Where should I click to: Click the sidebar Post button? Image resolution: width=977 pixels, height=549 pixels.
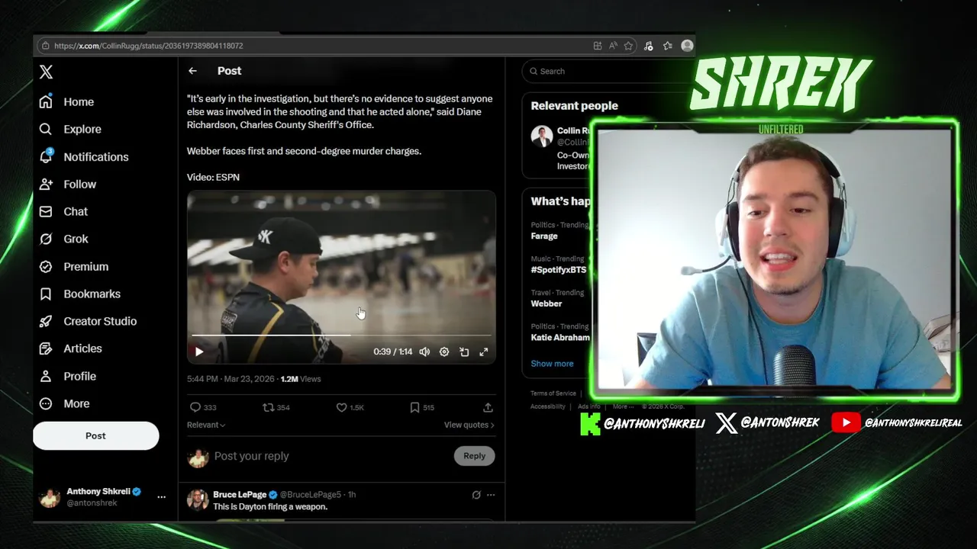(x=95, y=435)
